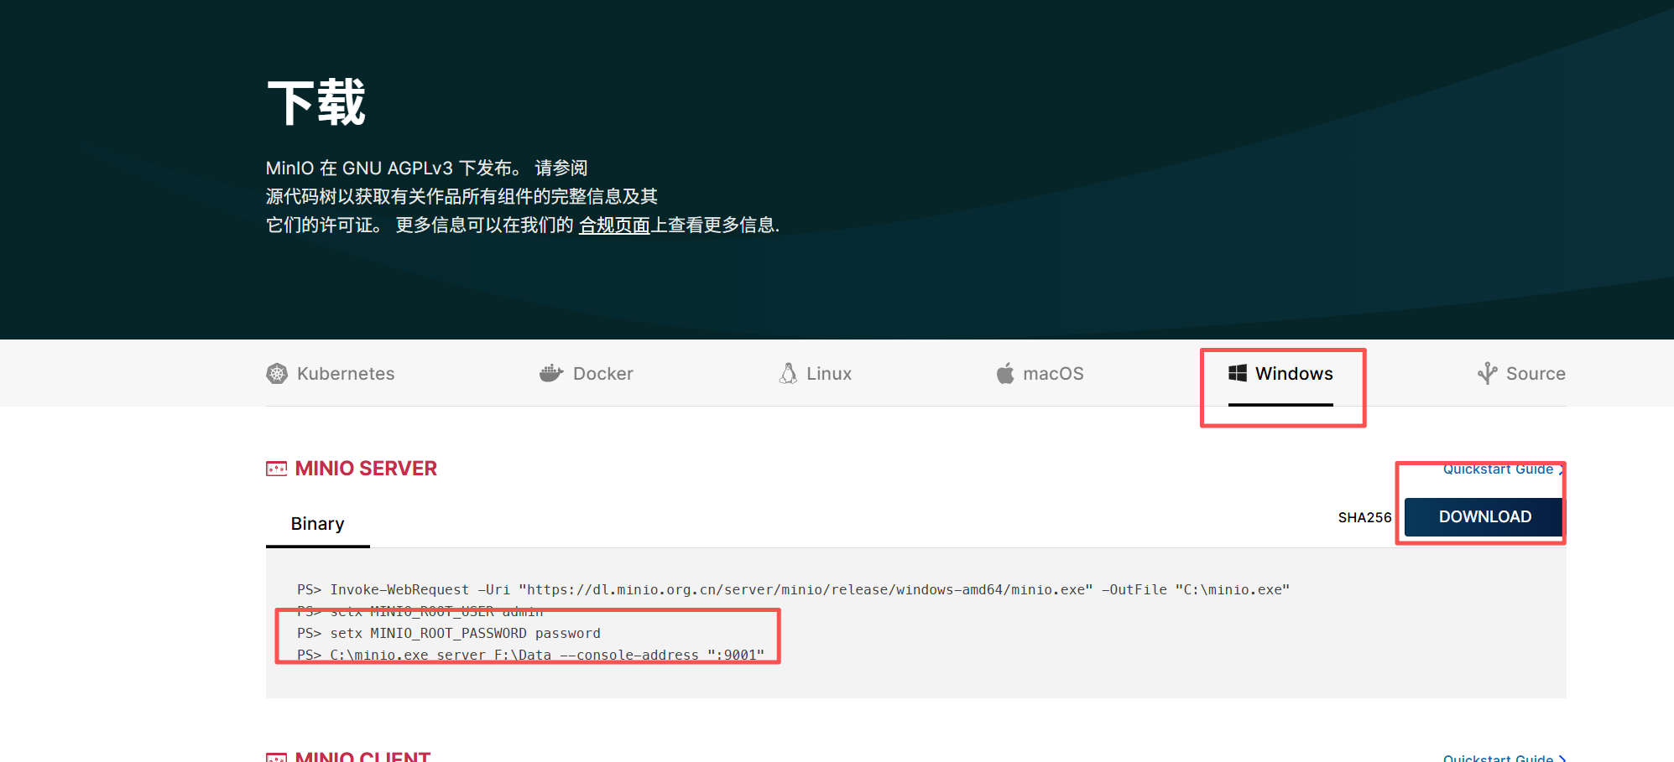The width and height of the screenshot is (1674, 762).
Task: Select the Kubernetes helm wheel icon tab
Action: (331, 374)
